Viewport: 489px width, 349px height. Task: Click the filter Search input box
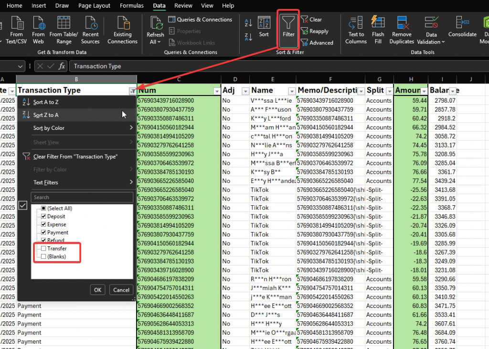tap(82, 197)
